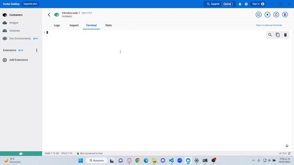
Task: Switch to the Logs tab
Action: click(57, 25)
